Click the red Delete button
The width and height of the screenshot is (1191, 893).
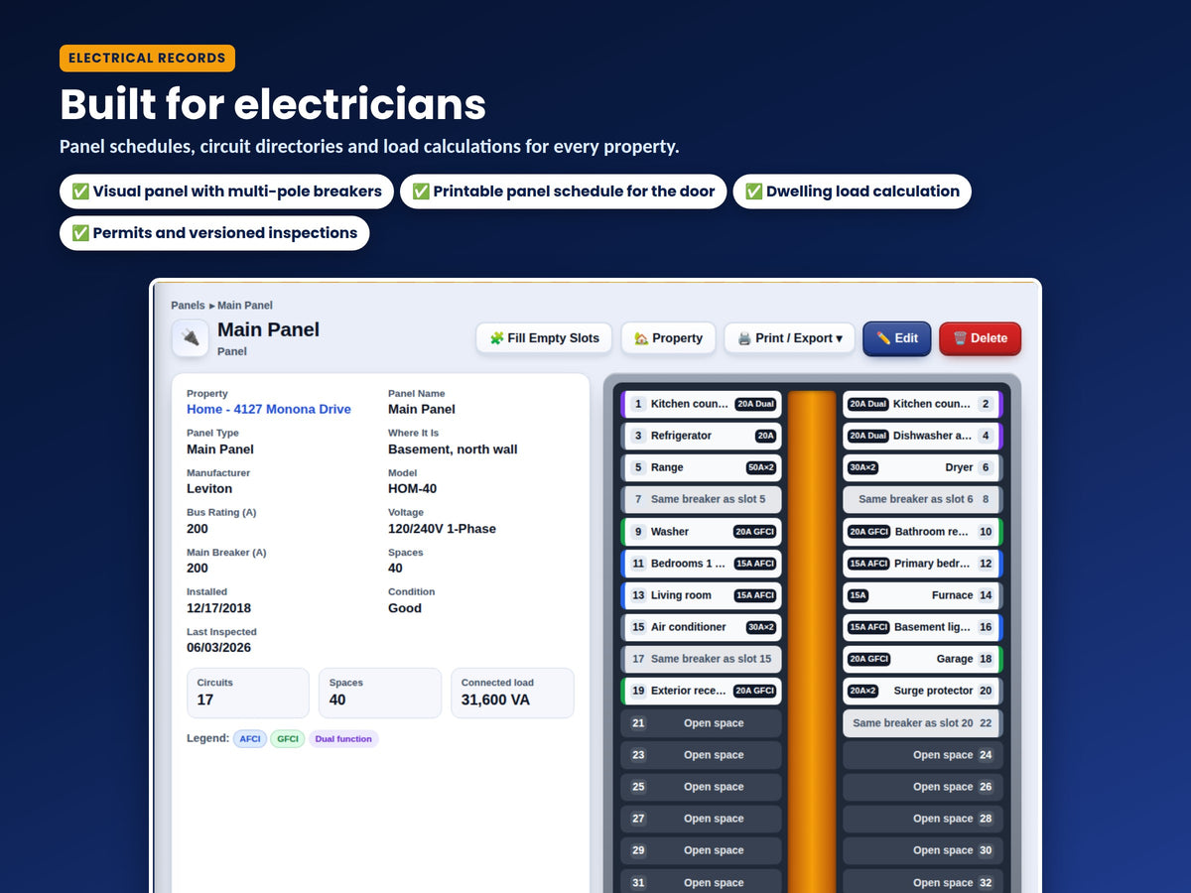click(x=980, y=338)
